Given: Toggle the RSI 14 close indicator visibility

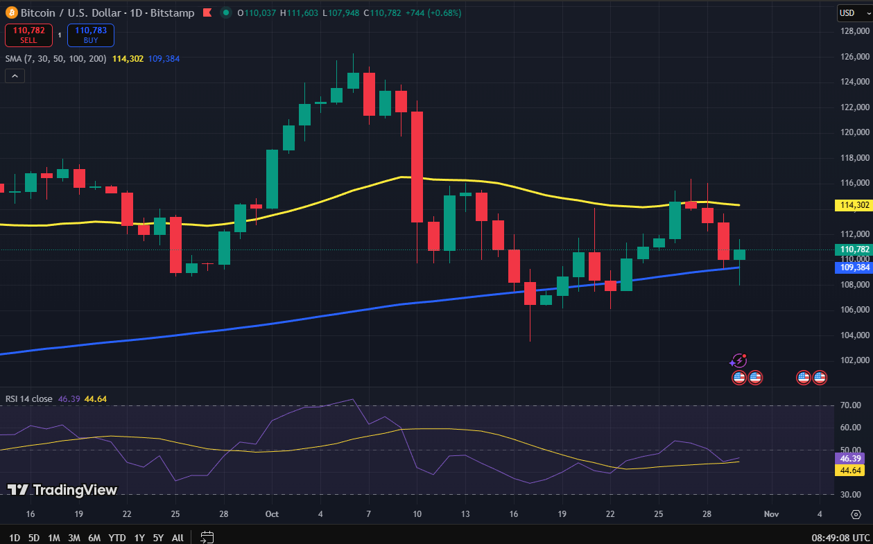Looking at the screenshot, I should 28,399.
